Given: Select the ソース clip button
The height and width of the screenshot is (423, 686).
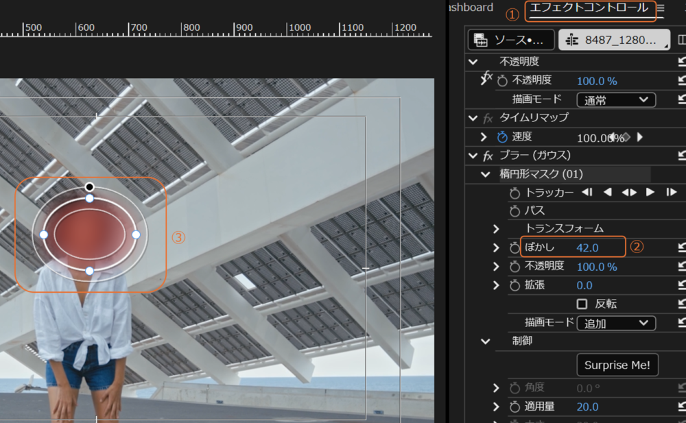Looking at the screenshot, I should click(511, 40).
